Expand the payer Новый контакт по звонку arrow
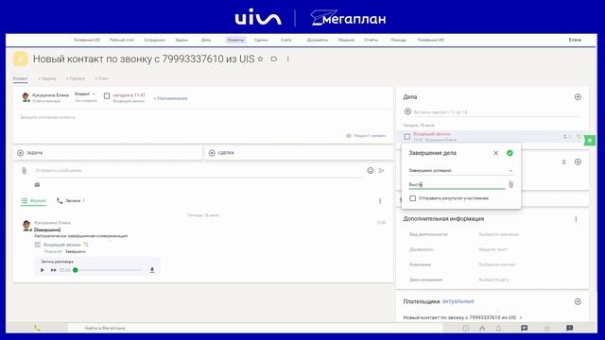The width and height of the screenshot is (605, 340). click(521, 317)
